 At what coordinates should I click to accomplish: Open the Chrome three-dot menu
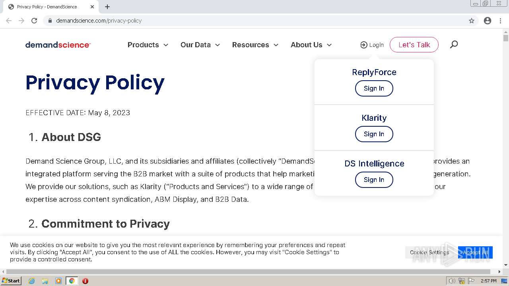coord(500,21)
